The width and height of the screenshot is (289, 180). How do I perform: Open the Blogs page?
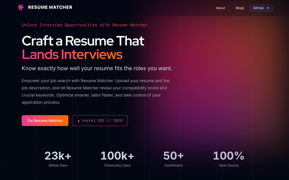(x=240, y=8)
